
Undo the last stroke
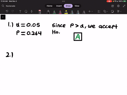tap(7, 11)
